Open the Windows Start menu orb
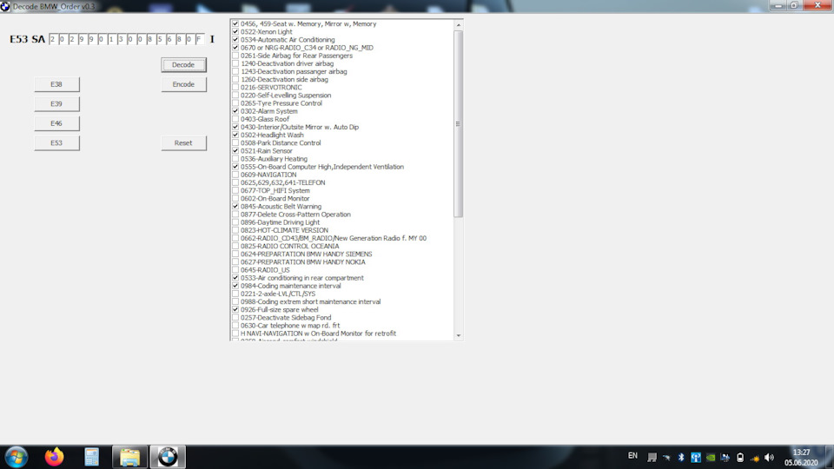Screen dimensions: 834x469 tap(16, 458)
